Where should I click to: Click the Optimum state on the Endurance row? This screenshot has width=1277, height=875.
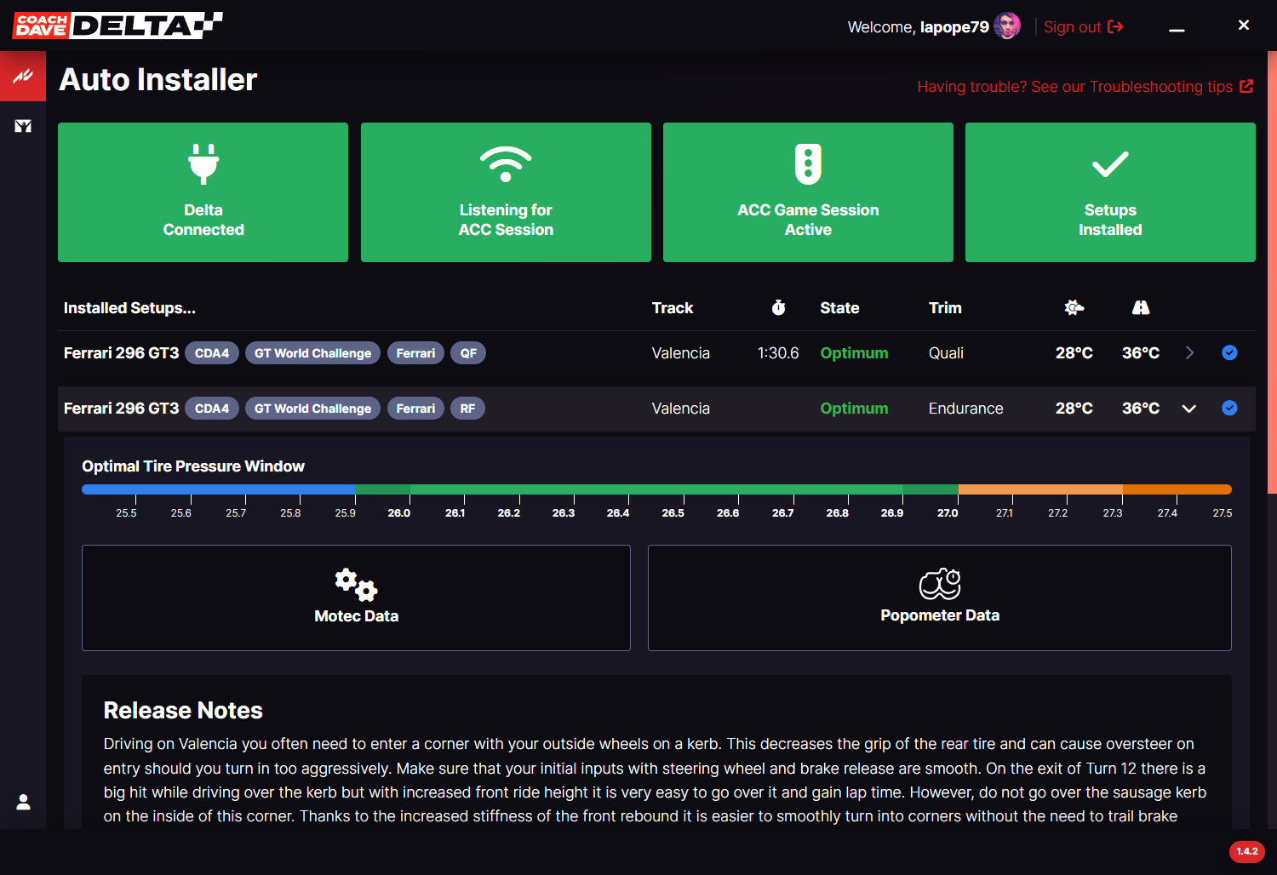pos(854,409)
